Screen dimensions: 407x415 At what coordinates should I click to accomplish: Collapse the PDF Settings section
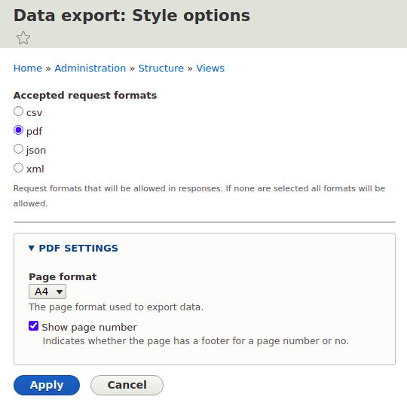[x=78, y=249]
